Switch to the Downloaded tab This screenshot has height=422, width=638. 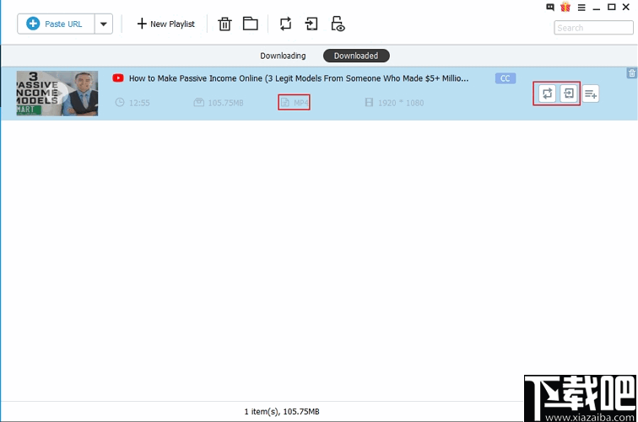(356, 56)
